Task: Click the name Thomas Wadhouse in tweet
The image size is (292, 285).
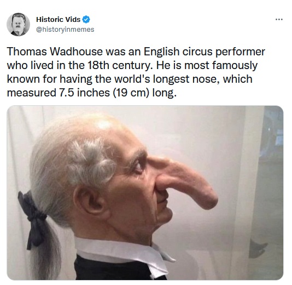Action: [x=55, y=52]
